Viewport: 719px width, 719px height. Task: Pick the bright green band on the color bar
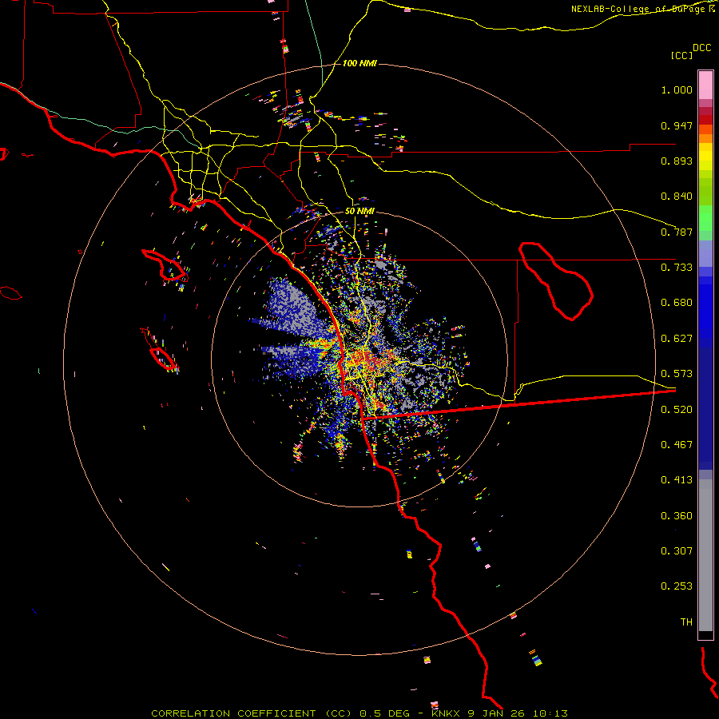[705, 218]
